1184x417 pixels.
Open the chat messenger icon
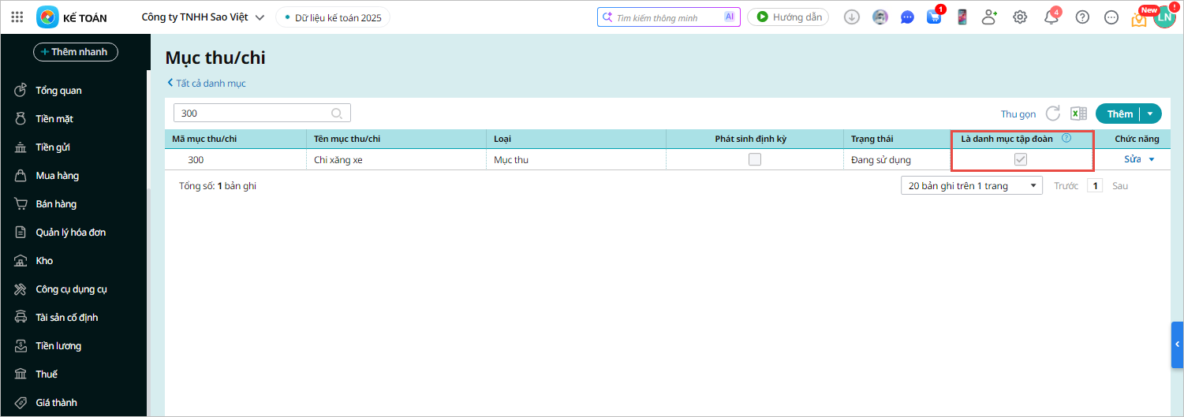(x=907, y=17)
